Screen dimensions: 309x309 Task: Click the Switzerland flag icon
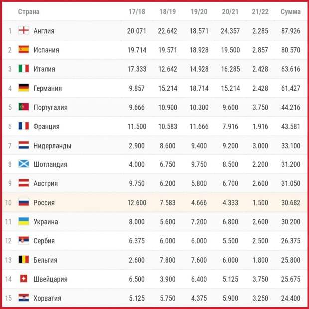[x=24, y=279]
